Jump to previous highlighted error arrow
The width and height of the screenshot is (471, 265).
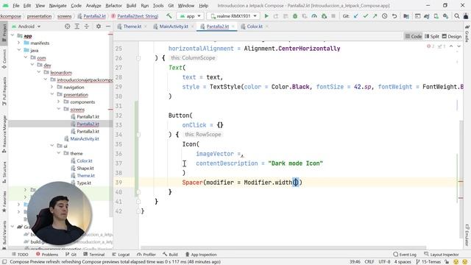[x=451, y=46]
